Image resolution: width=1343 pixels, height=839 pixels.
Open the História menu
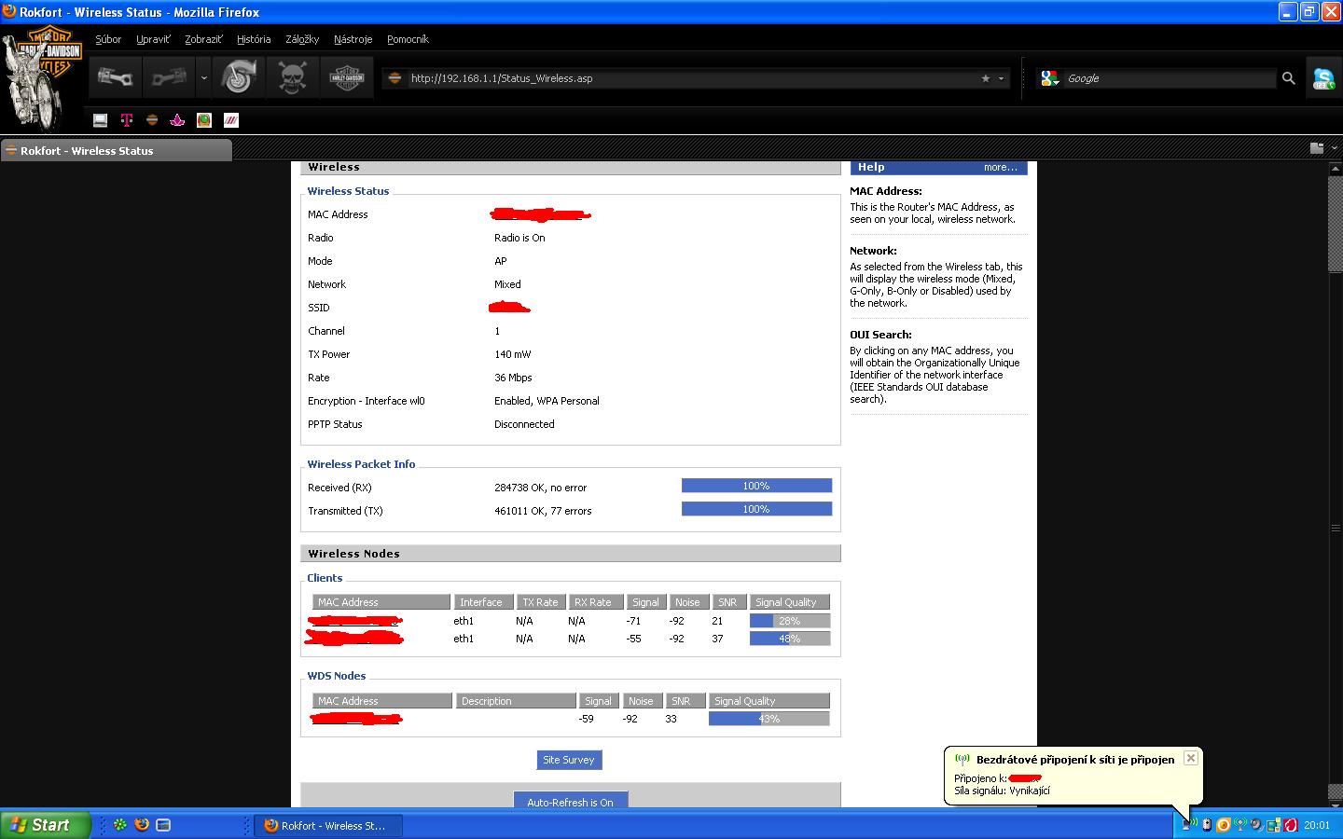(254, 39)
